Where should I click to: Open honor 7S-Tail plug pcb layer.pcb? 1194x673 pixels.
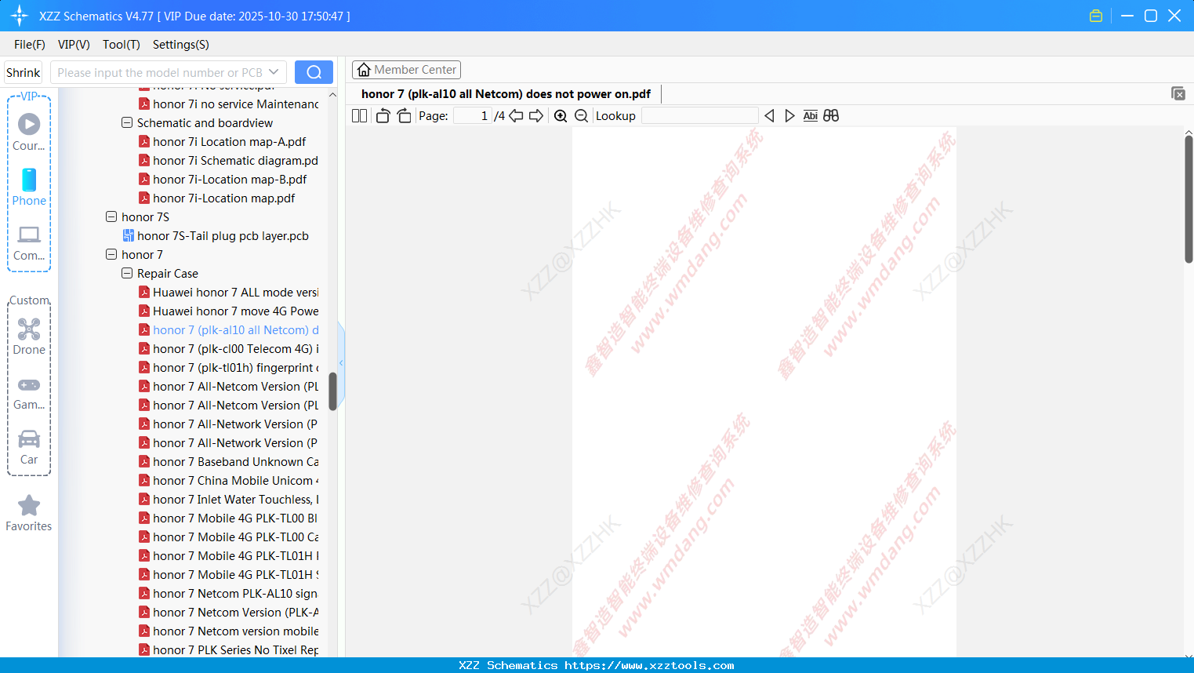click(x=223, y=236)
